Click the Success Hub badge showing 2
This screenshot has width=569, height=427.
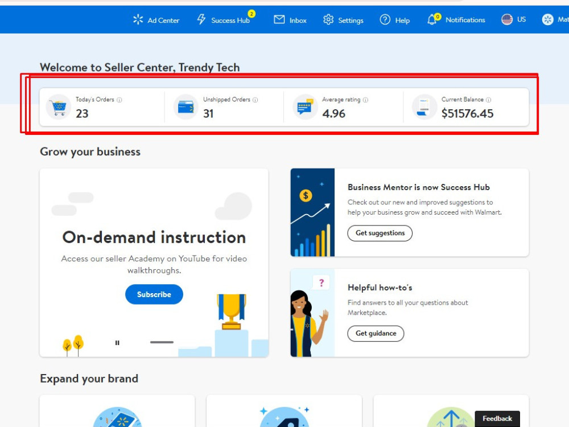click(x=251, y=14)
